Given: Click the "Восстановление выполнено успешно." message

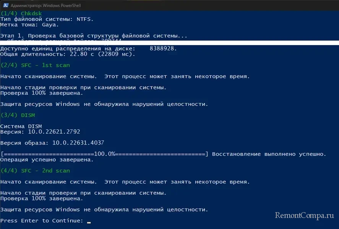Looking at the screenshot, I should pyautogui.click(x=269, y=154).
